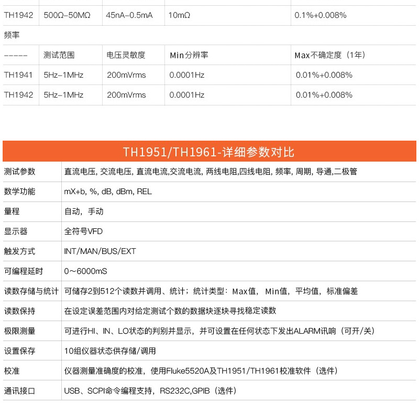
Task: Select the '500Ω–50MΩ' cell in TH1942 row
Action: click(67, 15)
